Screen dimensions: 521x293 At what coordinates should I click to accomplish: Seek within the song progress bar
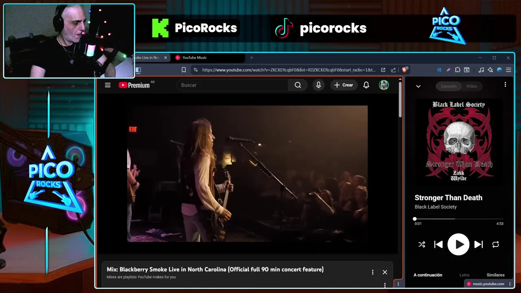(x=459, y=219)
